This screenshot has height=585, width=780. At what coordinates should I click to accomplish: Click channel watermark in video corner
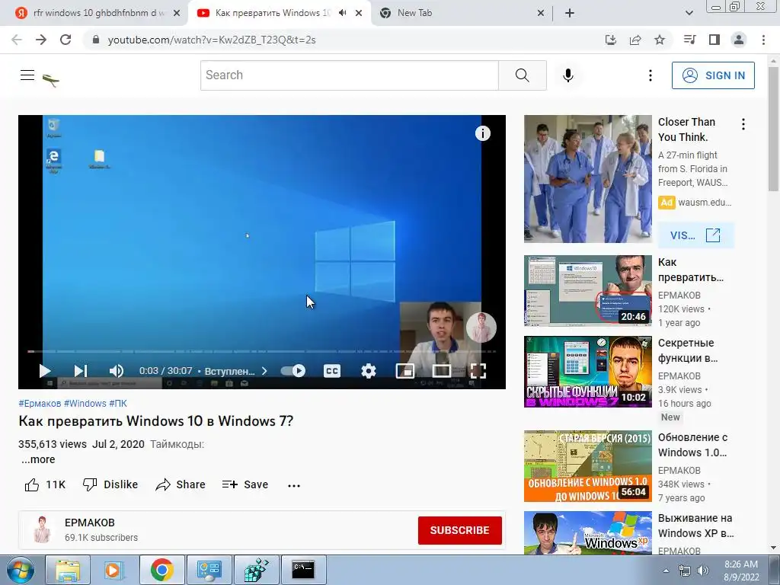tap(481, 328)
